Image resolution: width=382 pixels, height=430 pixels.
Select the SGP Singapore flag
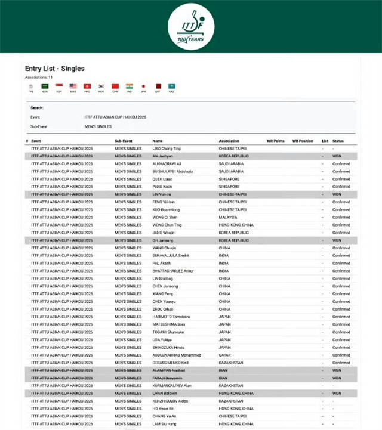point(59,86)
